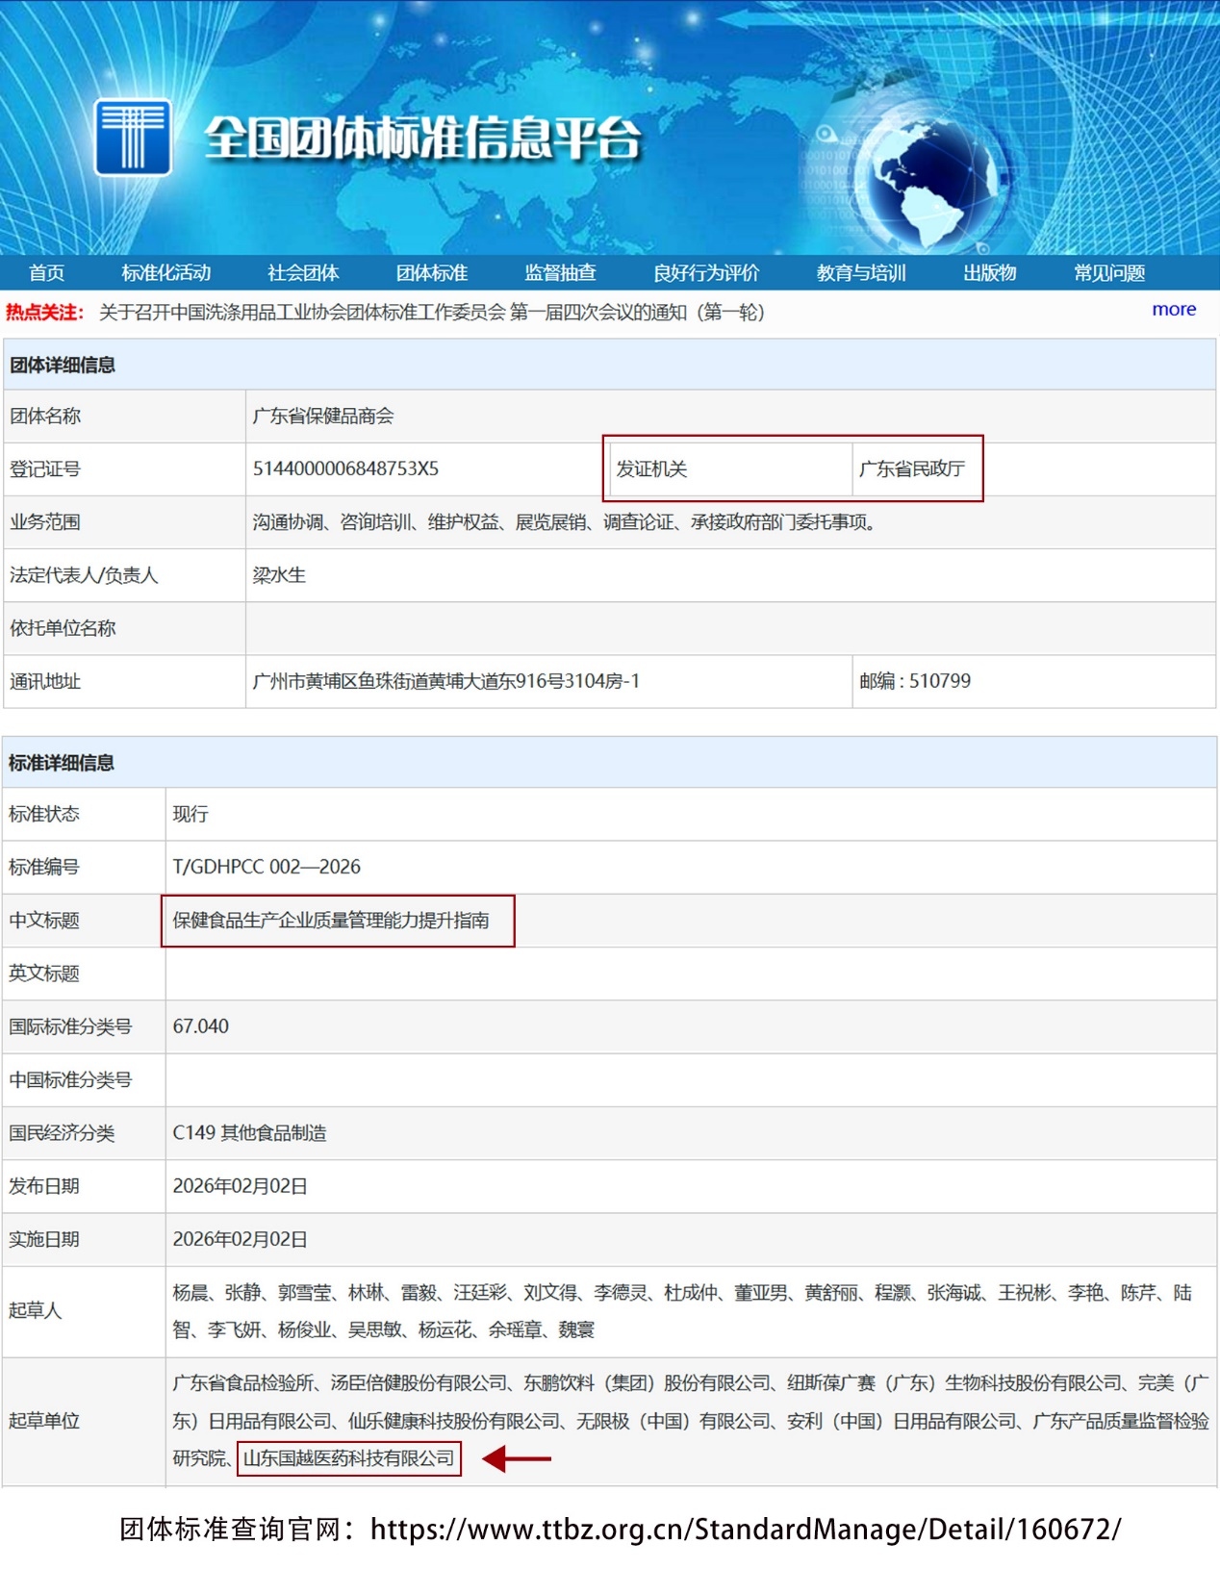Select the title 保健食品生产企业质量管理能力提升指南
Viewport: 1220px width, 1569px height.
coord(331,921)
